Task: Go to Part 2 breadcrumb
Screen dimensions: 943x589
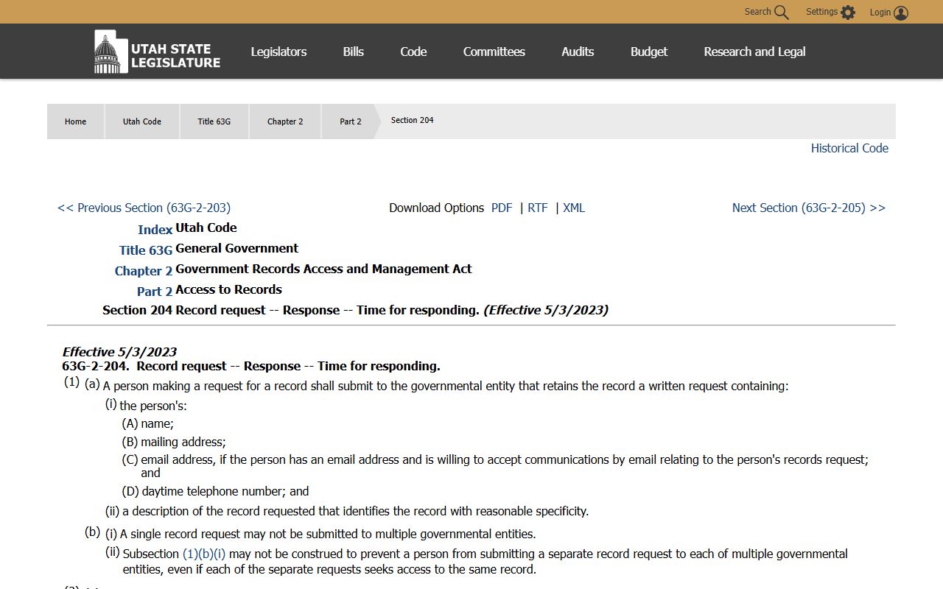Action: click(x=351, y=121)
